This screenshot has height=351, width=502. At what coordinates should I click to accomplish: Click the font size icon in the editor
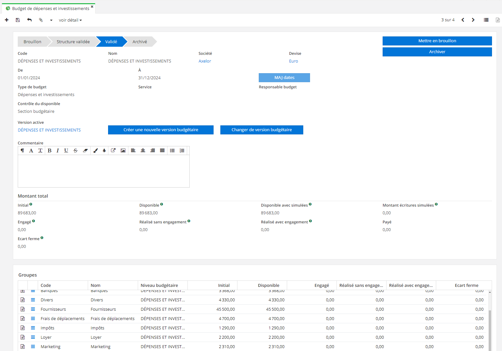[40, 151]
